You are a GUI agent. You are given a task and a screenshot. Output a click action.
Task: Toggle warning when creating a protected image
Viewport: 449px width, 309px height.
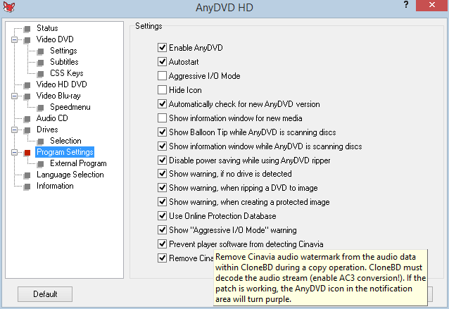coord(162,201)
